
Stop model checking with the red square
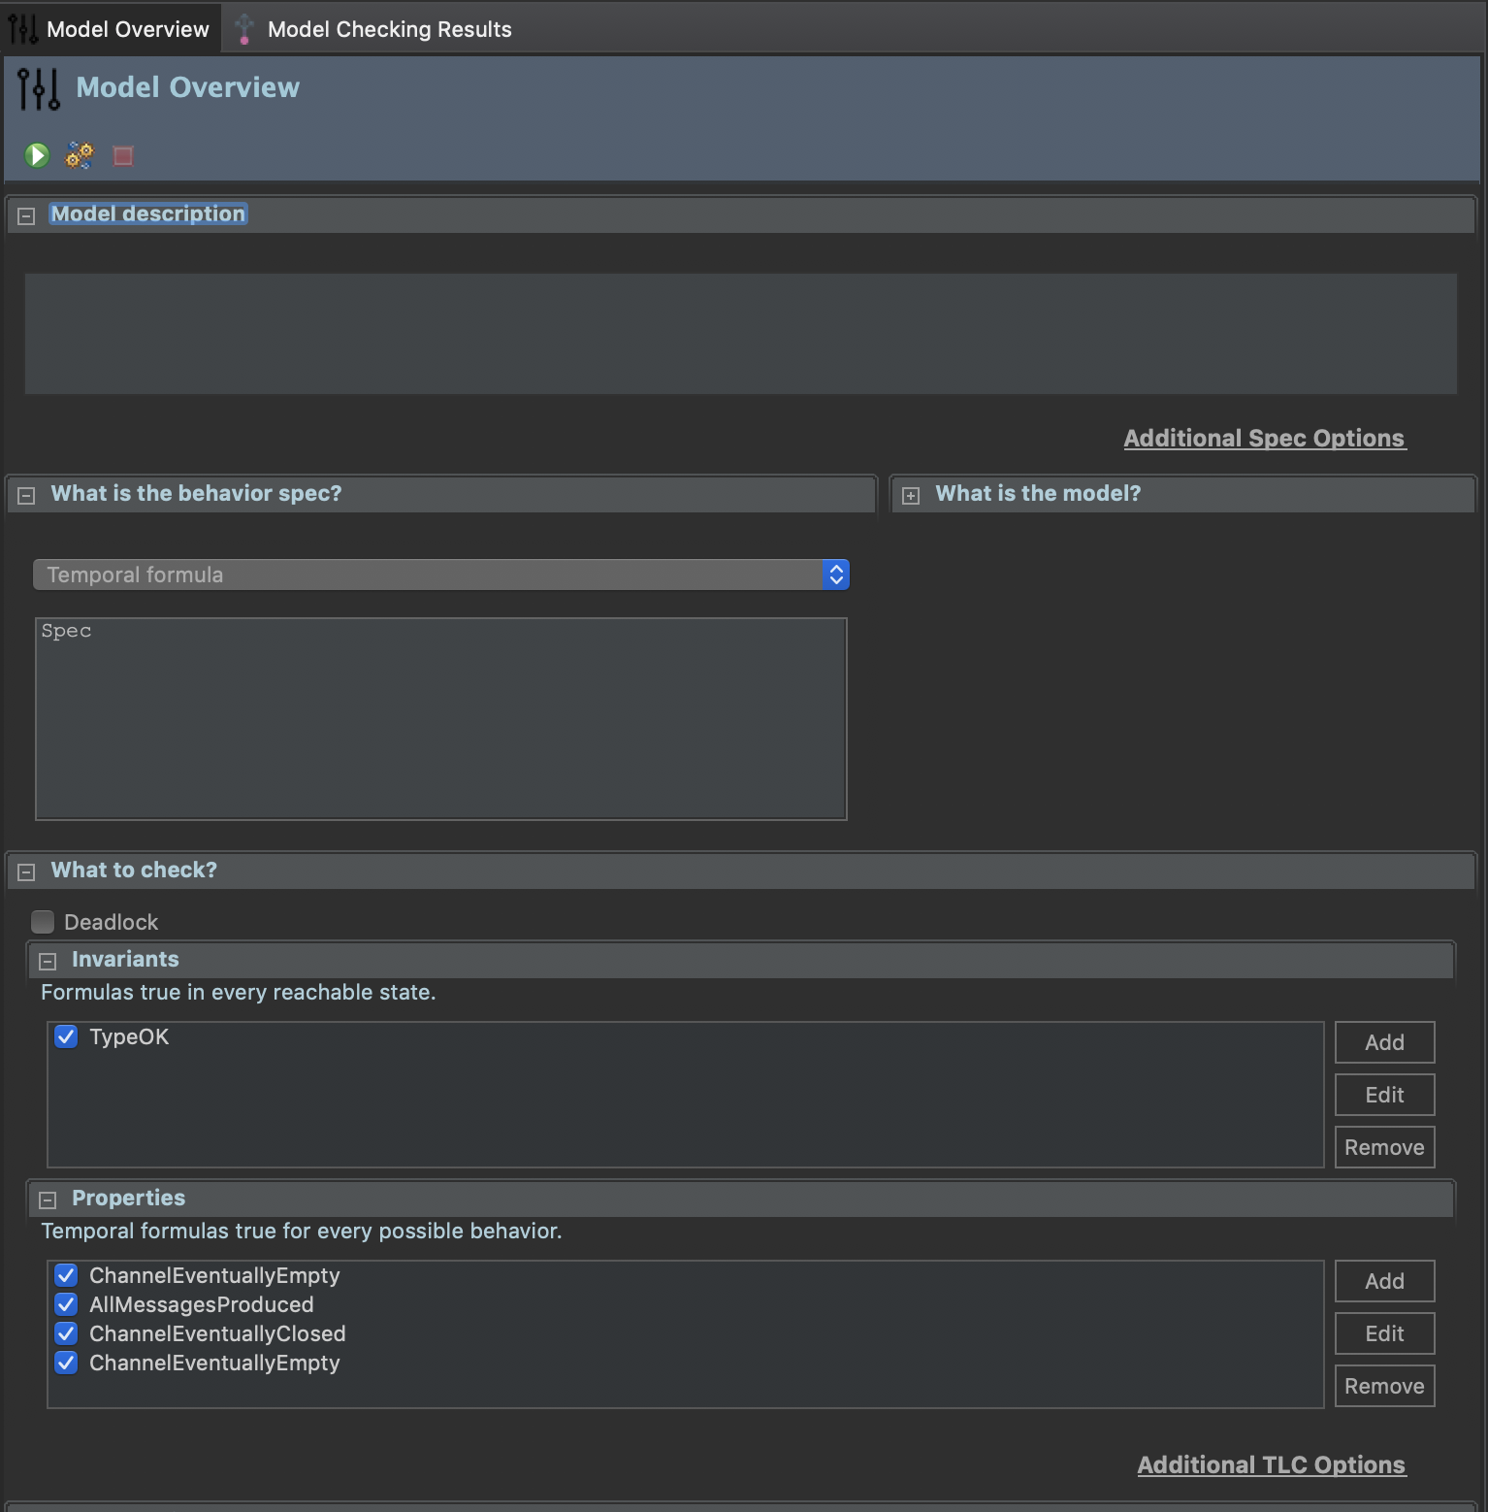[x=123, y=155]
